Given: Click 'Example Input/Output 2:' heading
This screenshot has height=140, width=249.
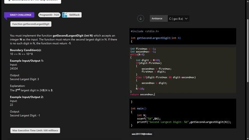Looking at the screenshot, I should click(x=27, y=97).
